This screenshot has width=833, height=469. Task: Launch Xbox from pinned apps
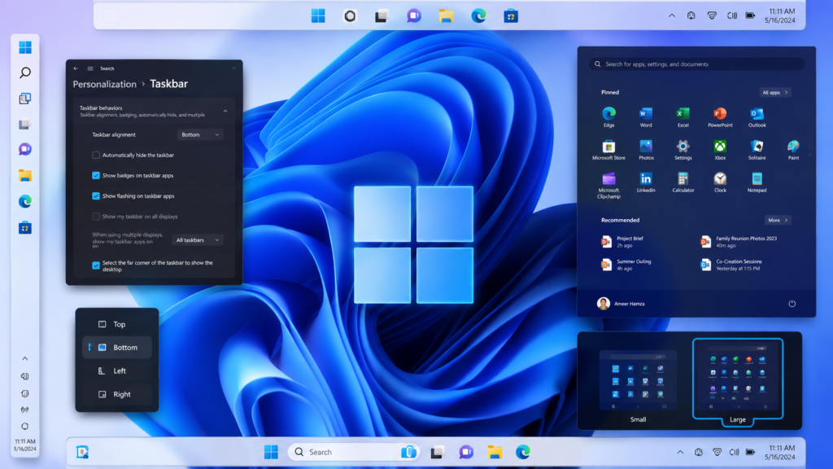click(x=720, y=150)
